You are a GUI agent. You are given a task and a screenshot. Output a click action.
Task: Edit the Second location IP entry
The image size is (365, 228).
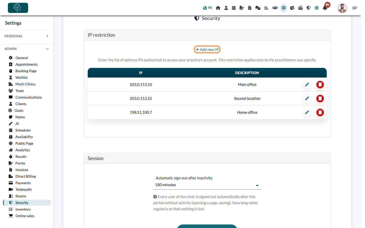click(x=307, y=99)
